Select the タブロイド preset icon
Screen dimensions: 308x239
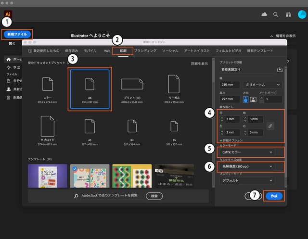click(x=48, y=126)
